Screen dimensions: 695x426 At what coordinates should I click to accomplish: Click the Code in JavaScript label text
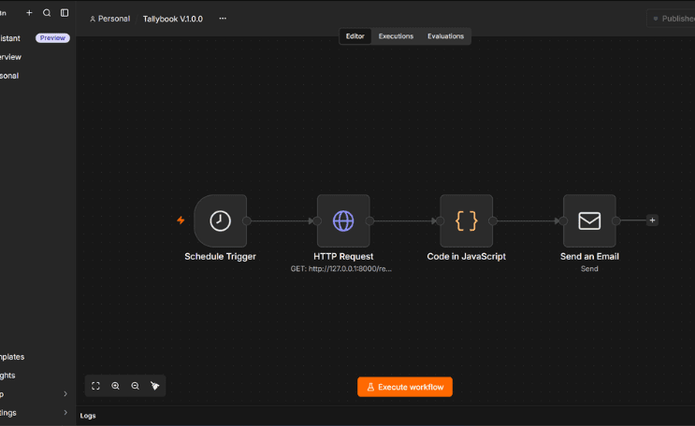[466, 256]
